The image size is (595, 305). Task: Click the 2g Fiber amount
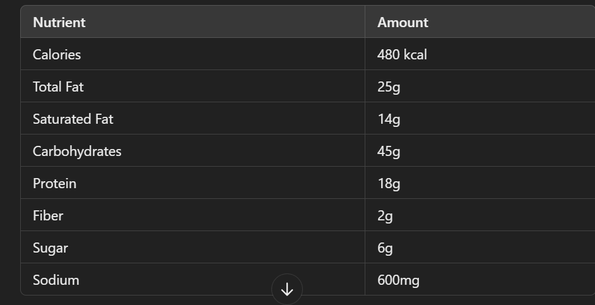tap(385, 216)
